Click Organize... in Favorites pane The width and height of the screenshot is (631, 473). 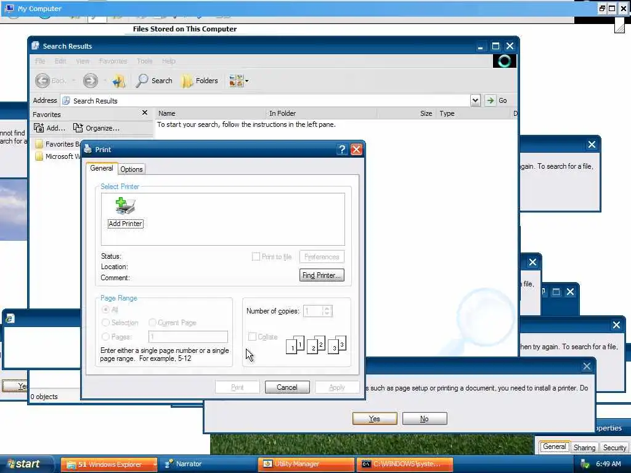(x=97, y=128)
